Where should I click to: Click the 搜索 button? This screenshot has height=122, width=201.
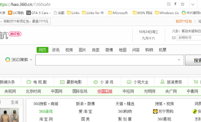[x=193, y=60]
